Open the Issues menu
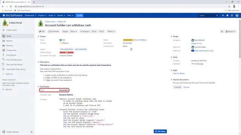 52,15
